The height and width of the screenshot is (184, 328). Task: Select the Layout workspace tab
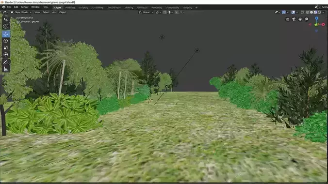click(x=58, y=8)
